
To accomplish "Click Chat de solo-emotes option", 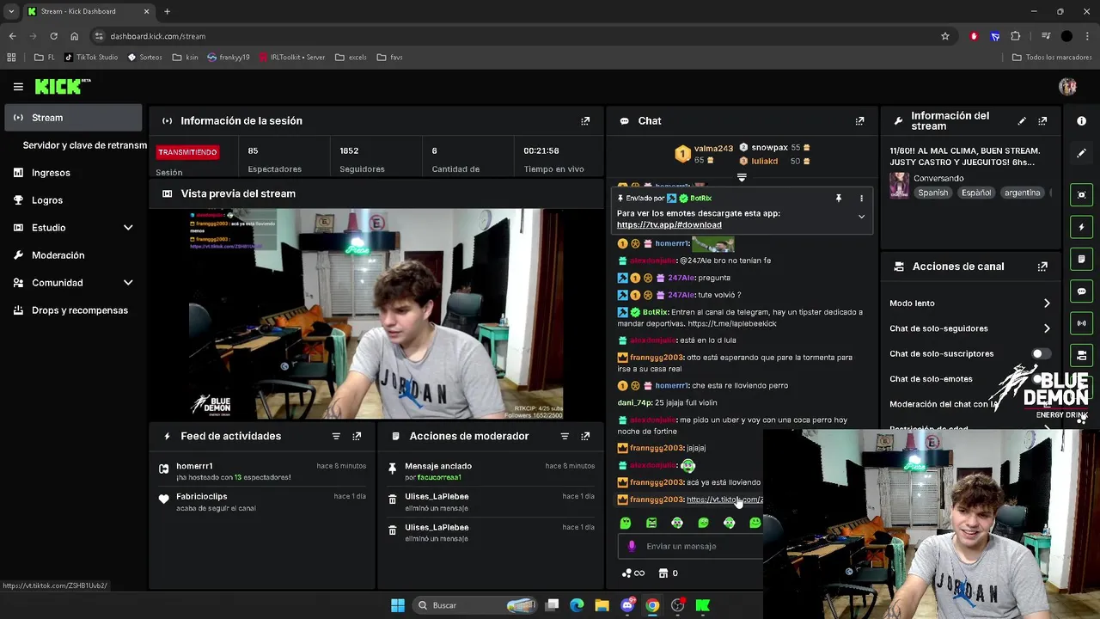I will tap(931, 379).
